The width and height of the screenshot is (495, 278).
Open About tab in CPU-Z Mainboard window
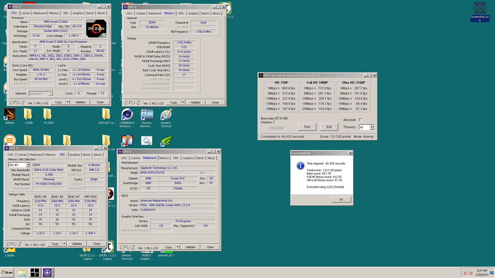[x=211, y=158]
